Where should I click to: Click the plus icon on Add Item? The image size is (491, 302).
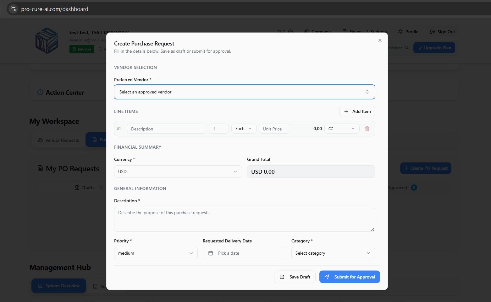click(x=346, y=111)
